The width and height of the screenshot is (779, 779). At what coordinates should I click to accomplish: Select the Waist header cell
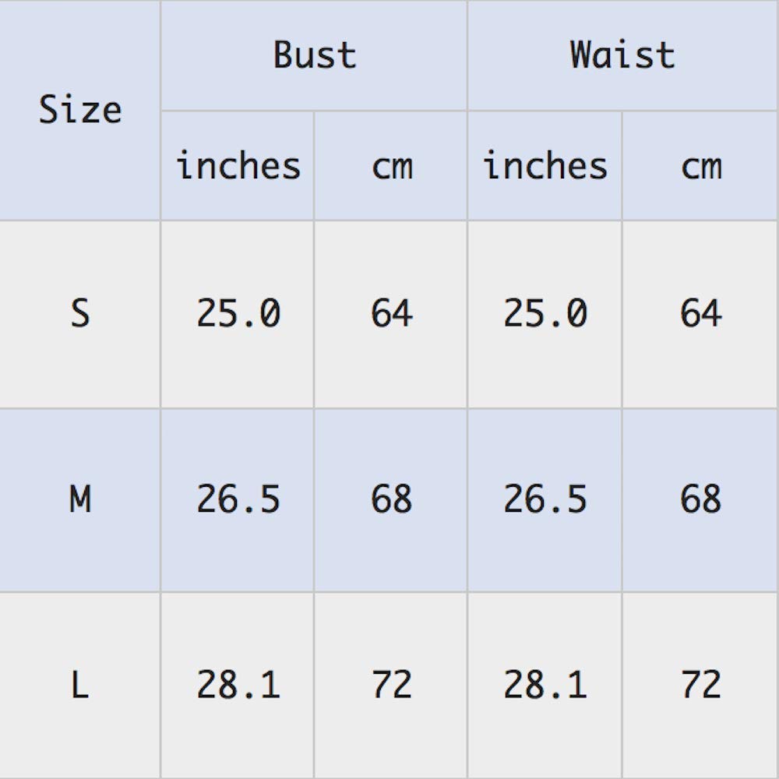pos(622,55)
